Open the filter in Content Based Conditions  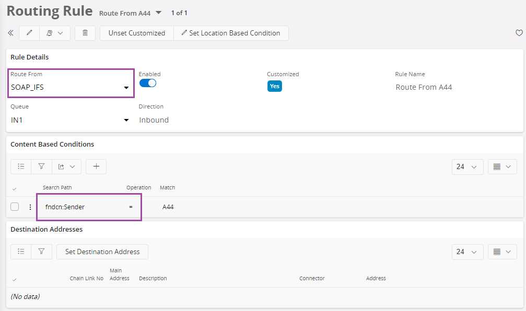point(41,166)
